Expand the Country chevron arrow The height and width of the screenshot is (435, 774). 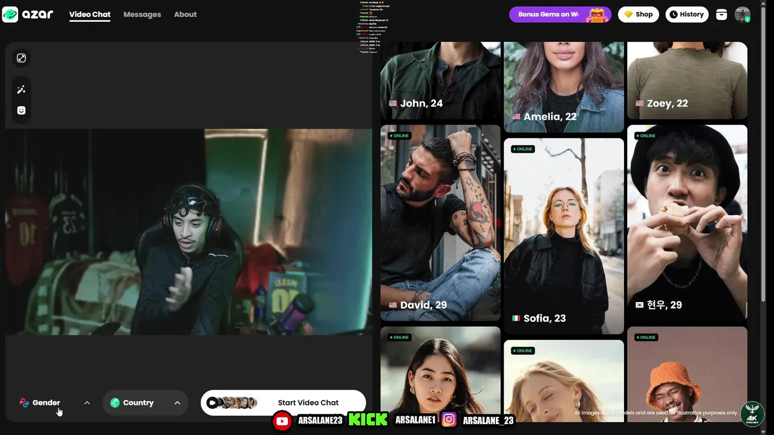pos(177,402)
